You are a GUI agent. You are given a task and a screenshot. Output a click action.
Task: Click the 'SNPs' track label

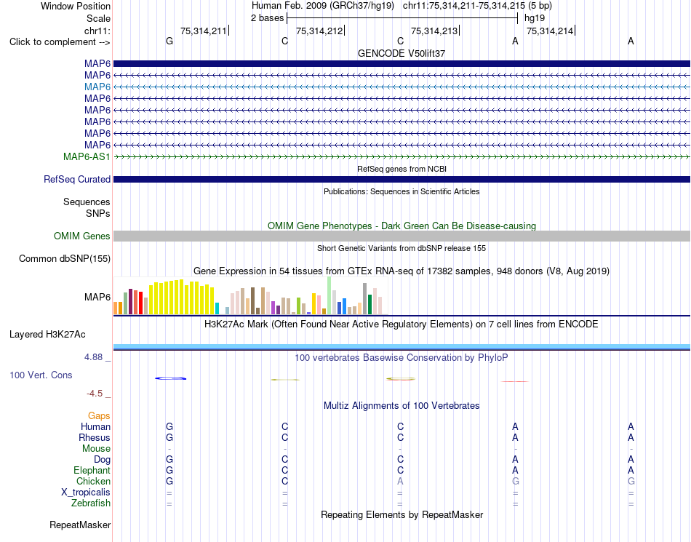pyautogui.click(x=98, y=213)
